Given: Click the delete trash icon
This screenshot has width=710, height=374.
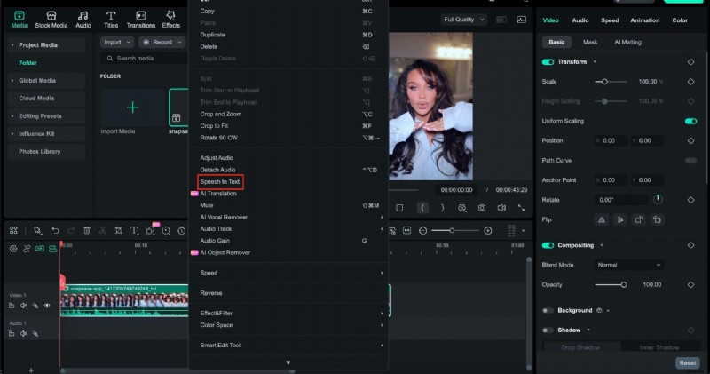Looking at the screenshot, I should pos(87,231).
